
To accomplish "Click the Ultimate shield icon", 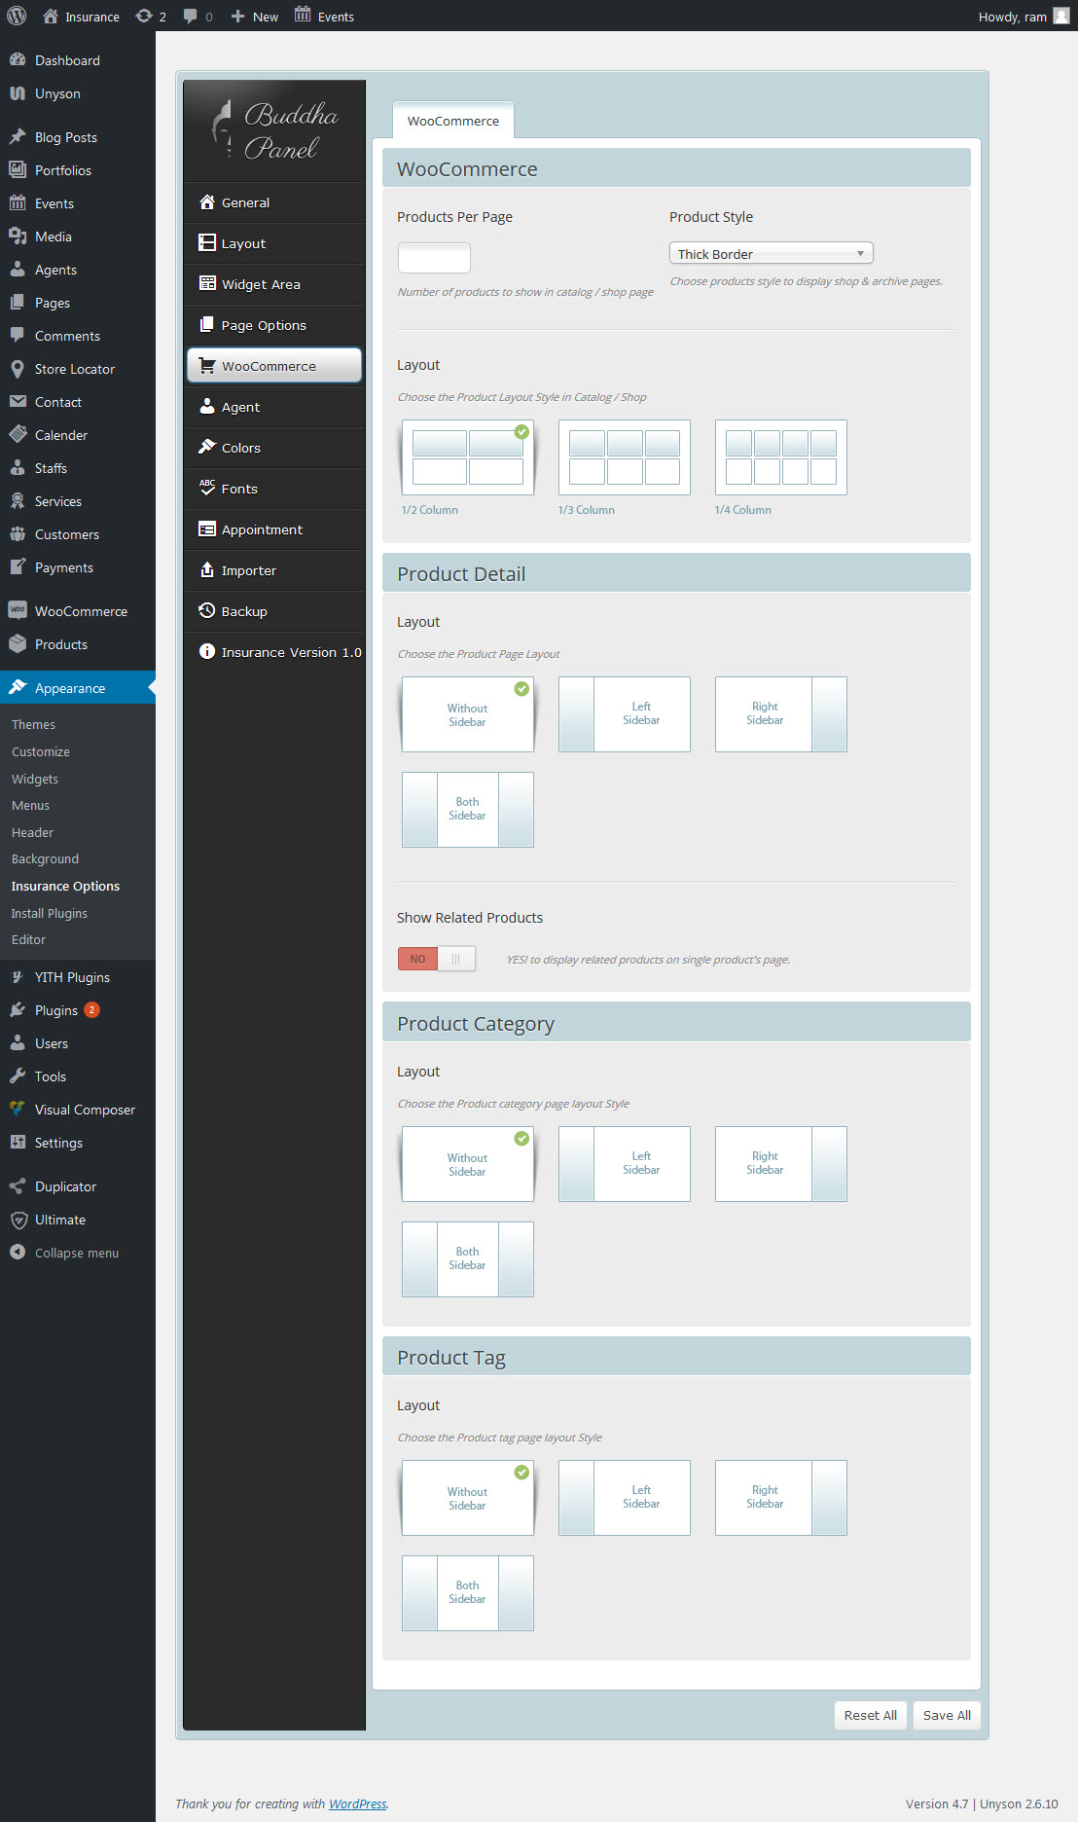I will click(x=18, y=1219).
